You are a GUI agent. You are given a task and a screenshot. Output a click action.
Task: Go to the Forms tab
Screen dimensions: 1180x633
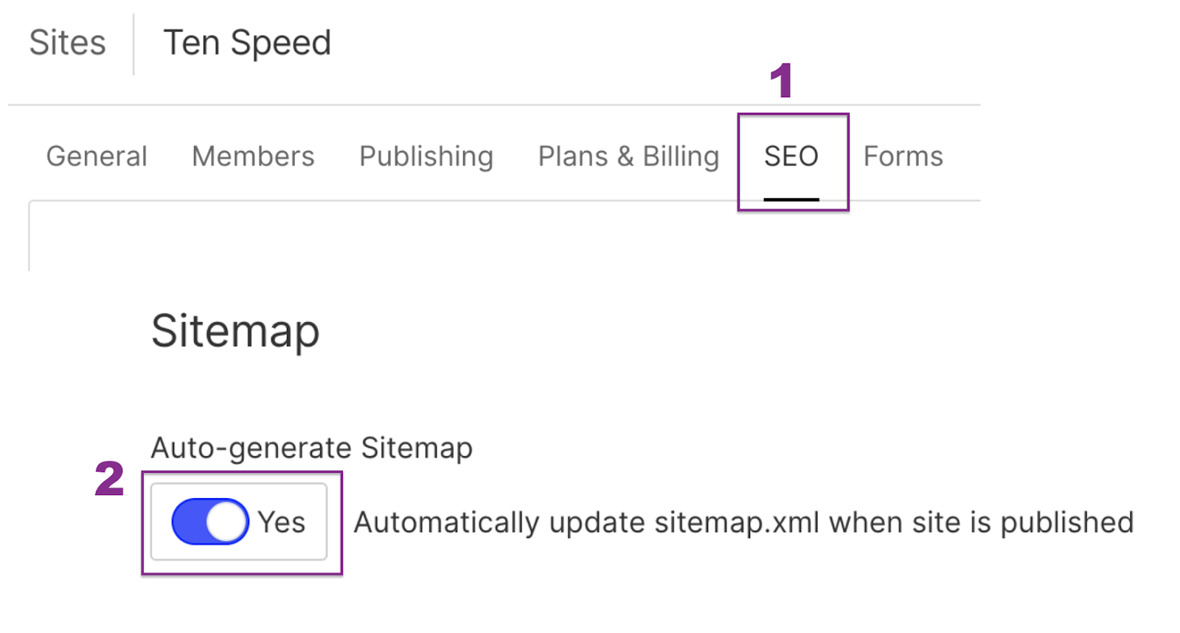903,156
